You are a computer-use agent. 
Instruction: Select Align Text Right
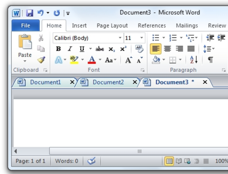coord(179,49)
